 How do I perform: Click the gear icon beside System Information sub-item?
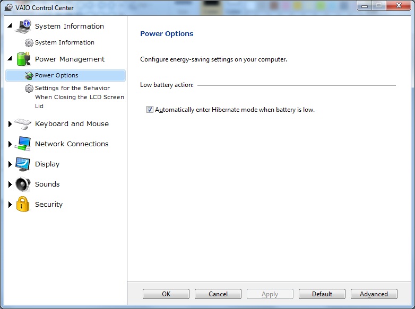(x=29, y=42)
